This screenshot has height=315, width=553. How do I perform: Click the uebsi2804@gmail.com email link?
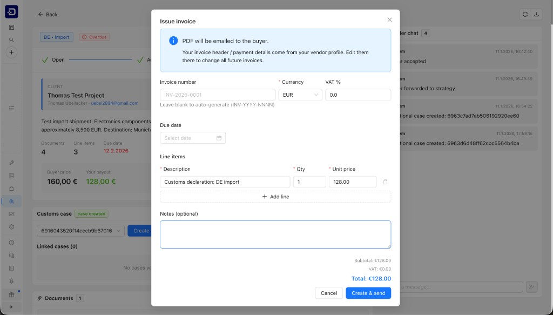pos(114,103)
